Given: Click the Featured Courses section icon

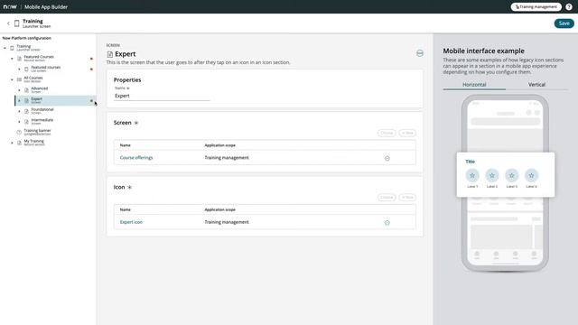Looking at the screenshot, I should point(19,59).
